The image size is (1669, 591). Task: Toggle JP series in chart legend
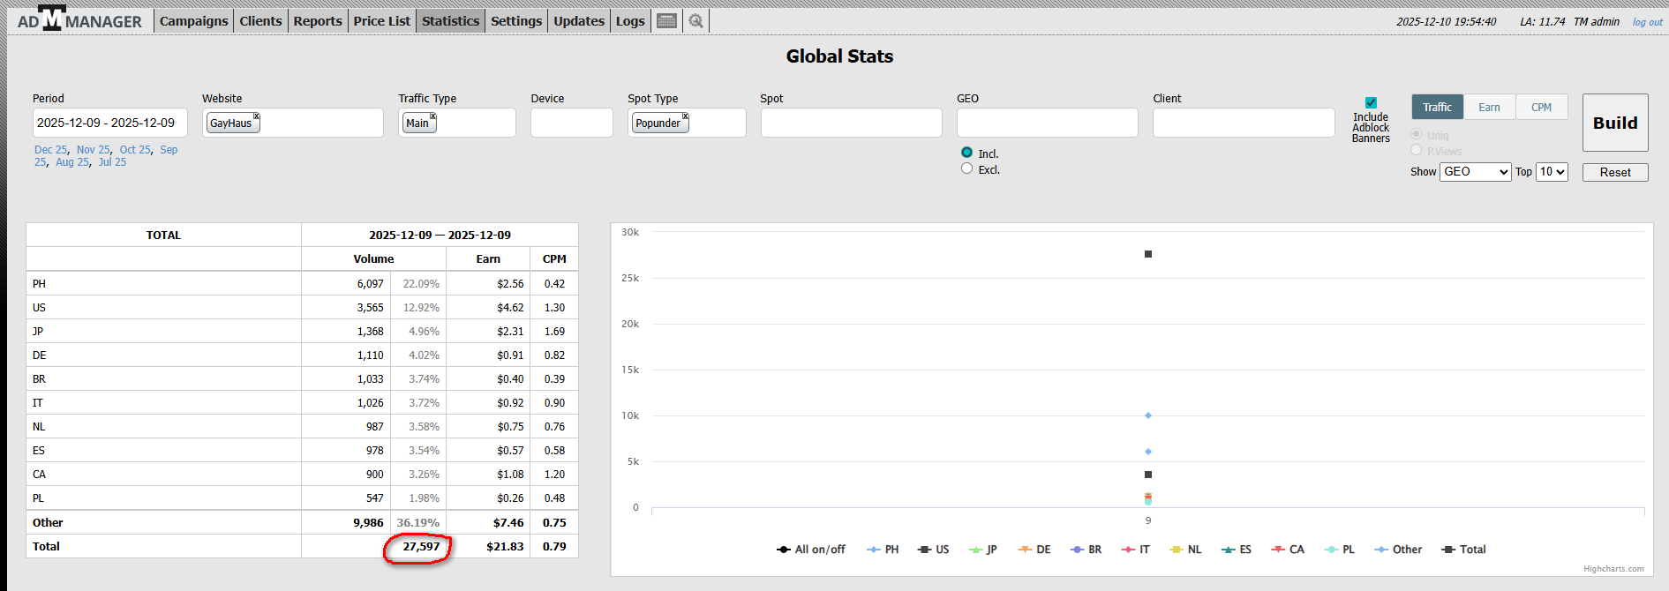983,550
